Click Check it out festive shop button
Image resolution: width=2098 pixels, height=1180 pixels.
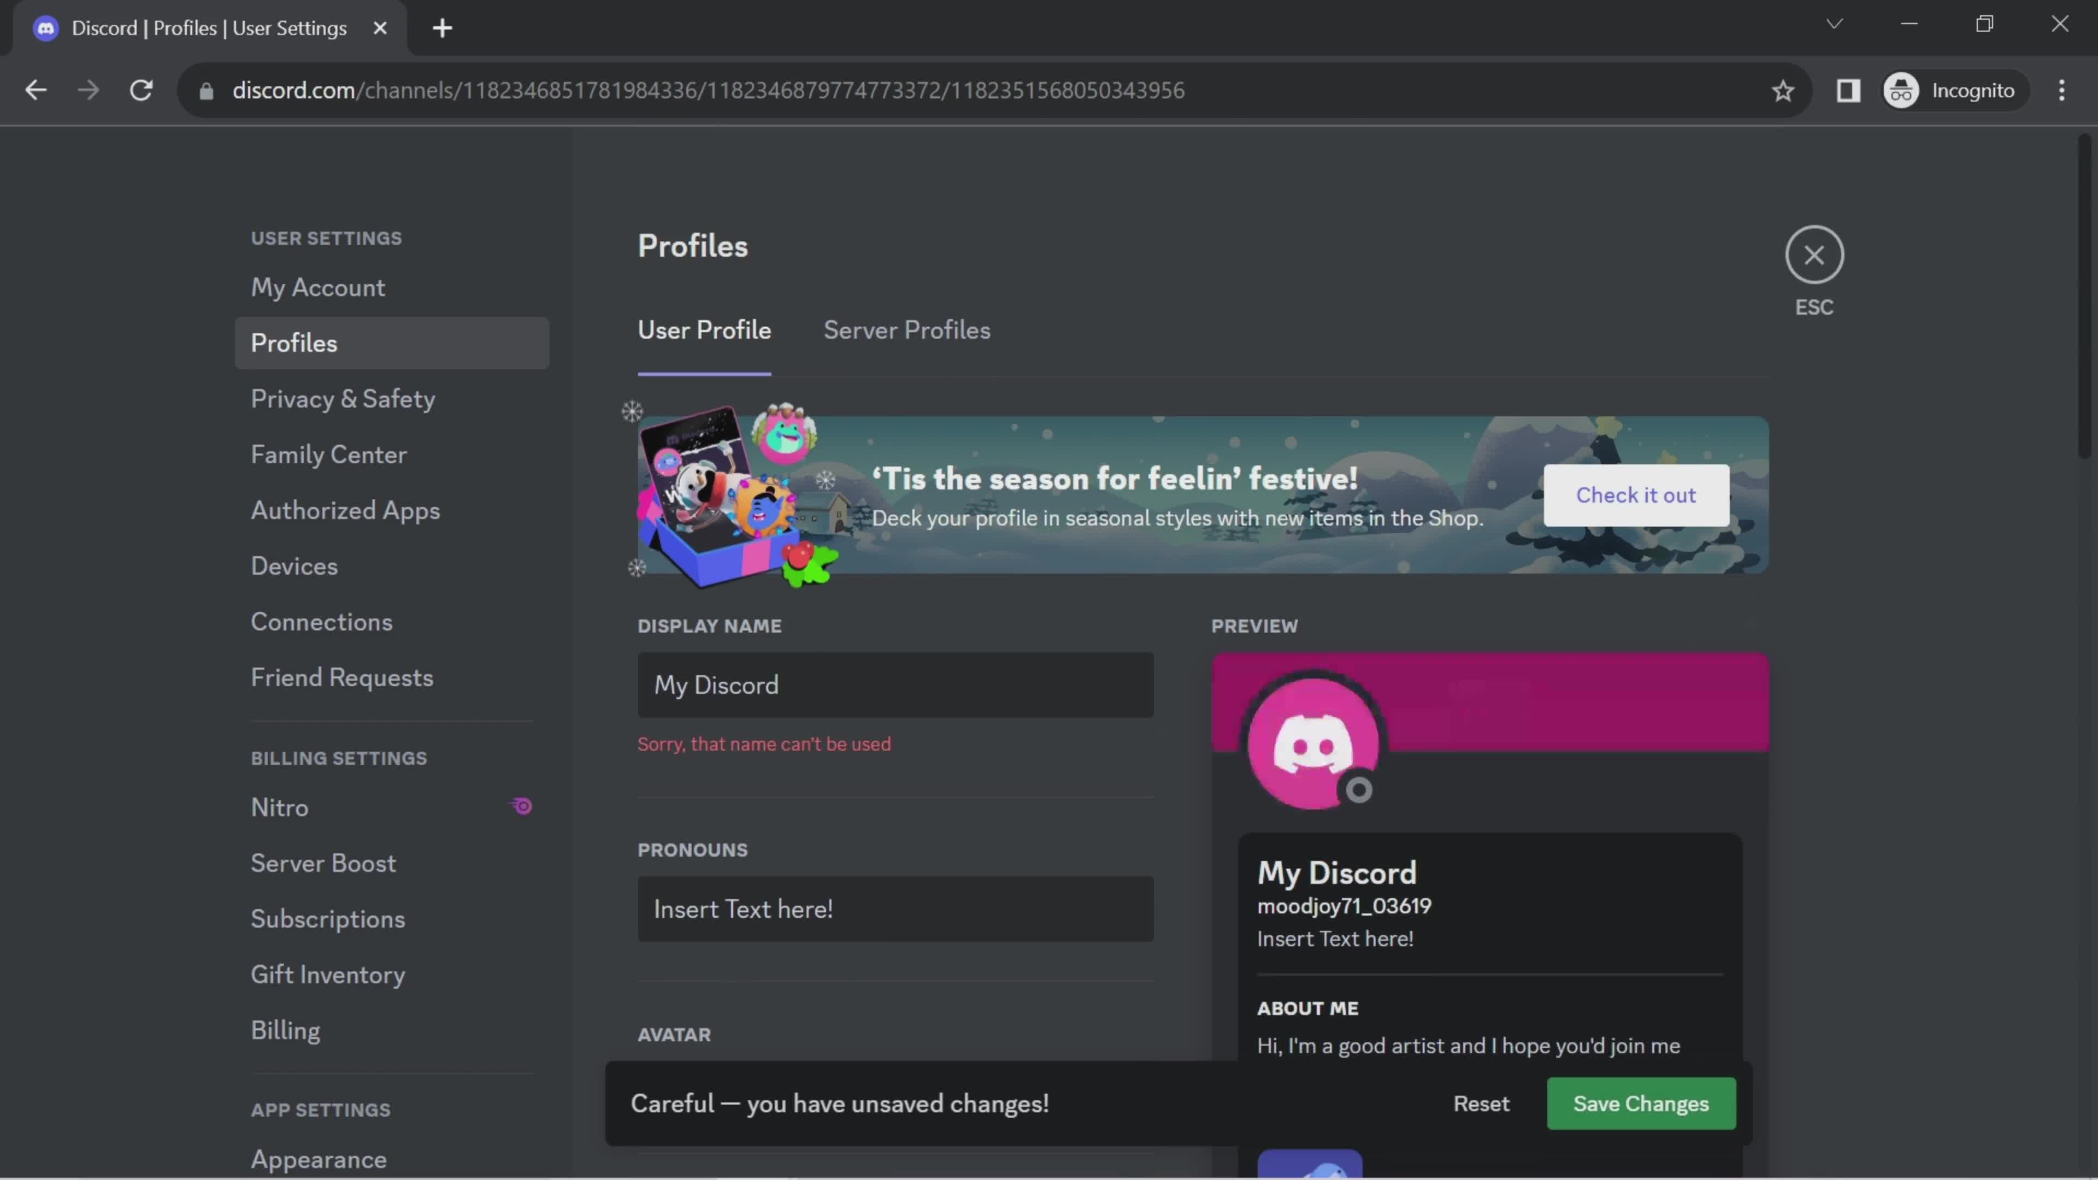click(x=1635, y=494)
